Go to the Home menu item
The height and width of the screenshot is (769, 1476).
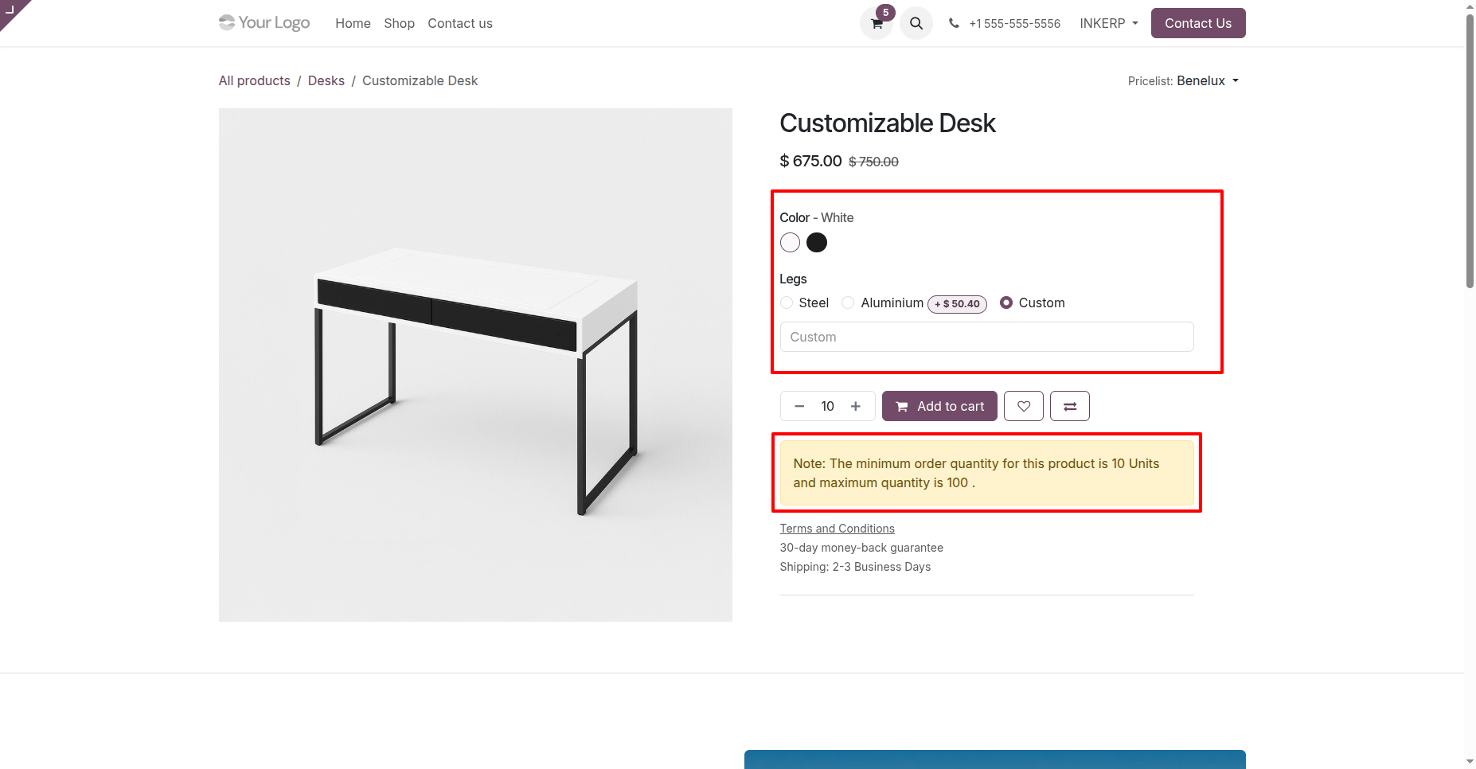pyautogui.click(x=353, y=24)
